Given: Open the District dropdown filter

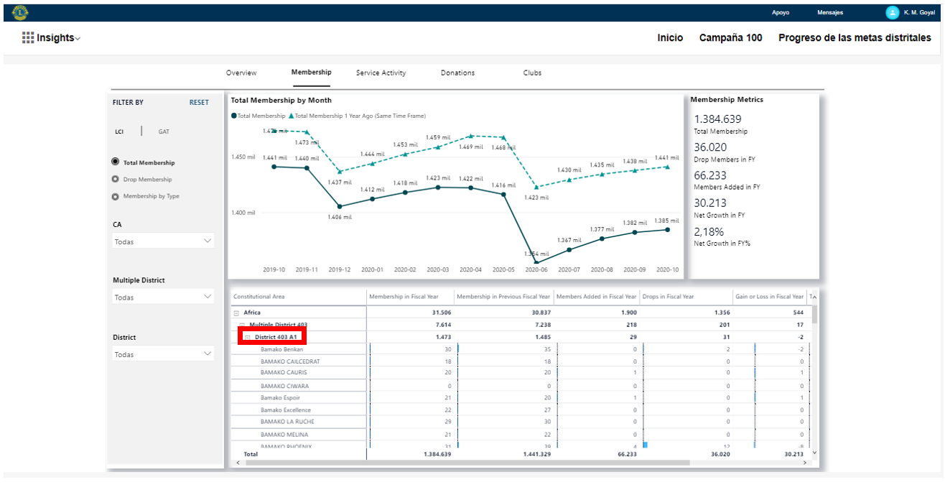Looking at the screenshot, I should point(164,354).
